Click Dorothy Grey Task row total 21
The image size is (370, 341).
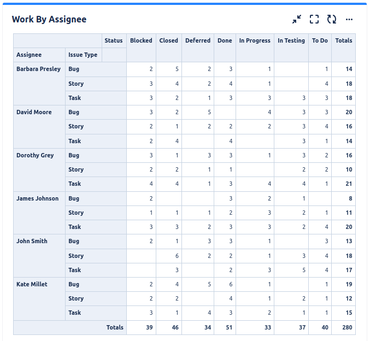344,184
